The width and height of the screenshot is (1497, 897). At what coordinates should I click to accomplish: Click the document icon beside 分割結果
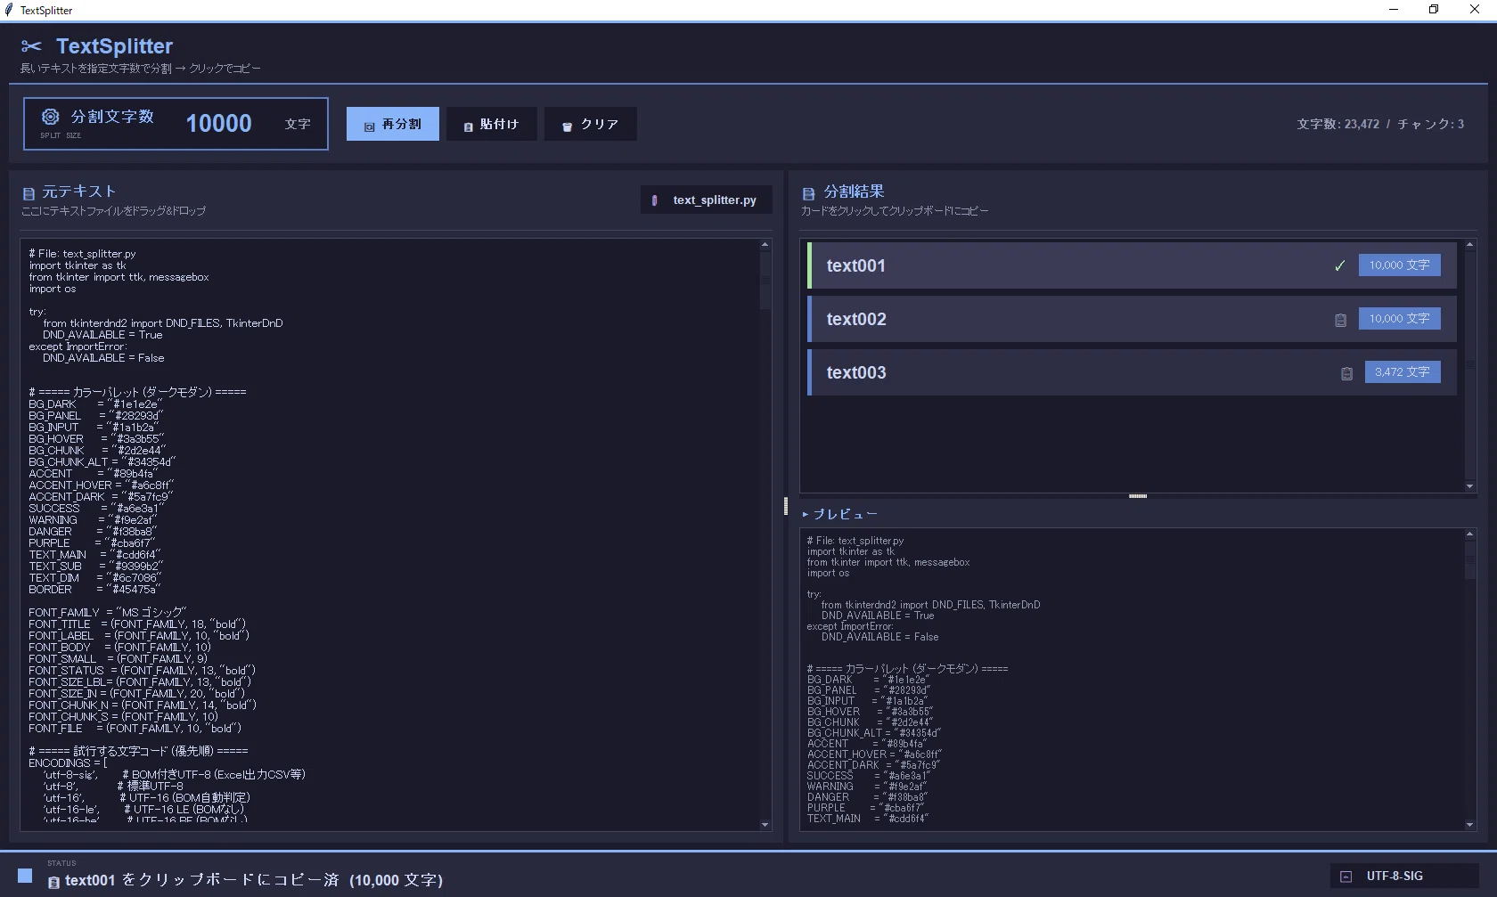point(809,193)
